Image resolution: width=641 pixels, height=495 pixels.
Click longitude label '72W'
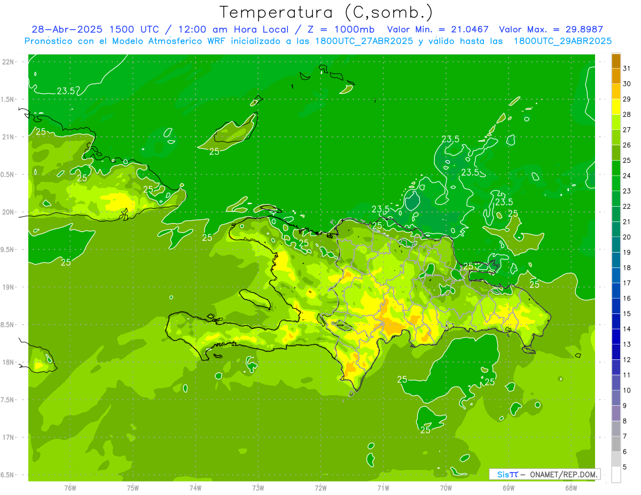click(x=320, y=488)
